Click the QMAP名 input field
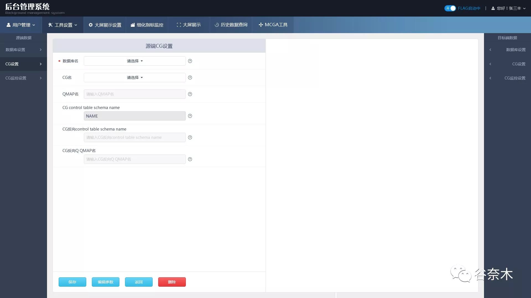The image size is (531, 298). pos(135,94)
